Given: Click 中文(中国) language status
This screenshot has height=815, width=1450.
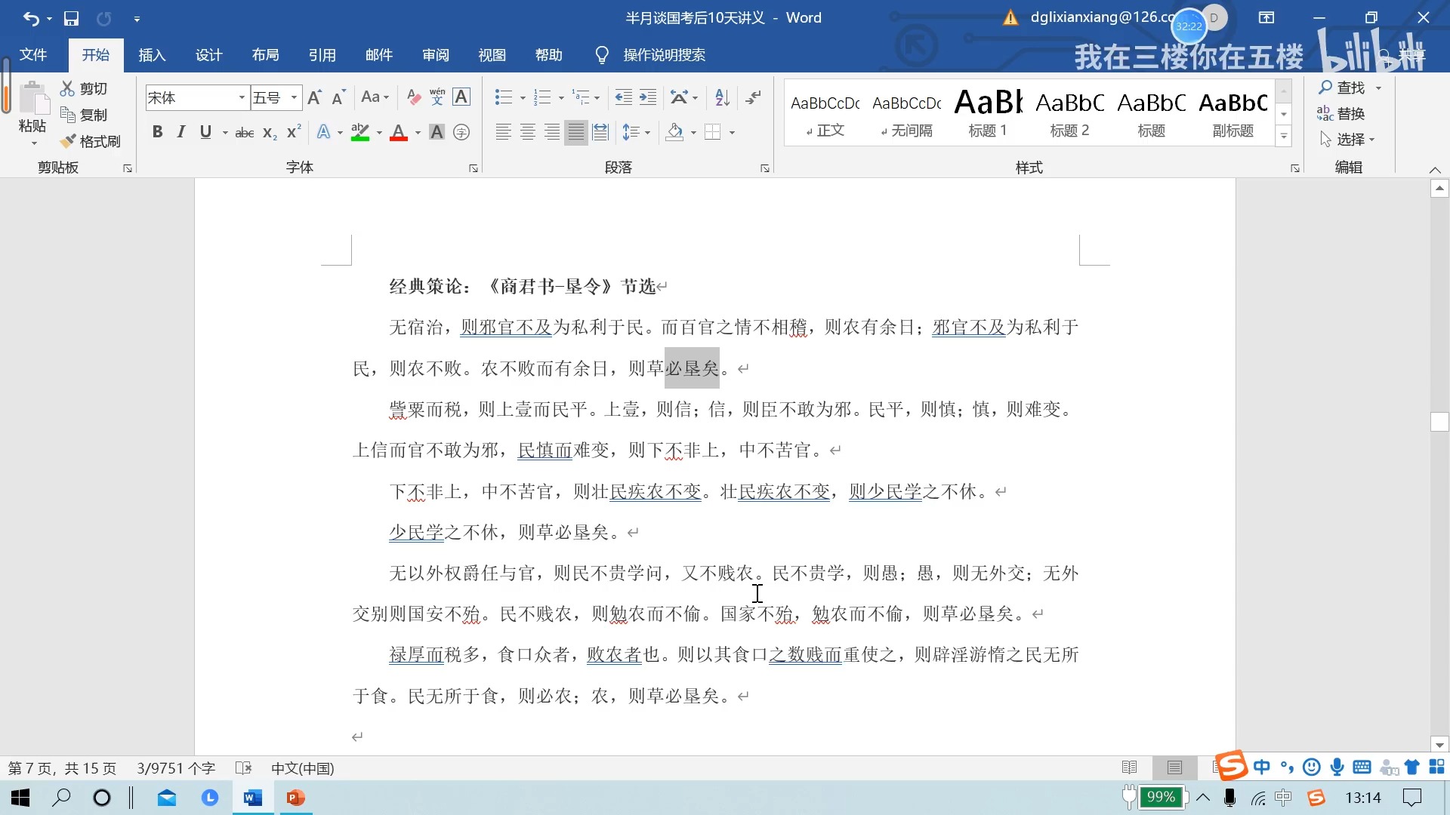Looking at the screenshot, I should click(x=303, y=768).
